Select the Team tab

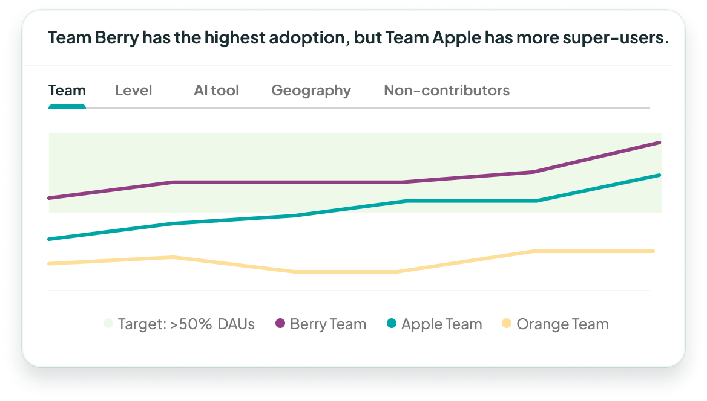[67, 90]
